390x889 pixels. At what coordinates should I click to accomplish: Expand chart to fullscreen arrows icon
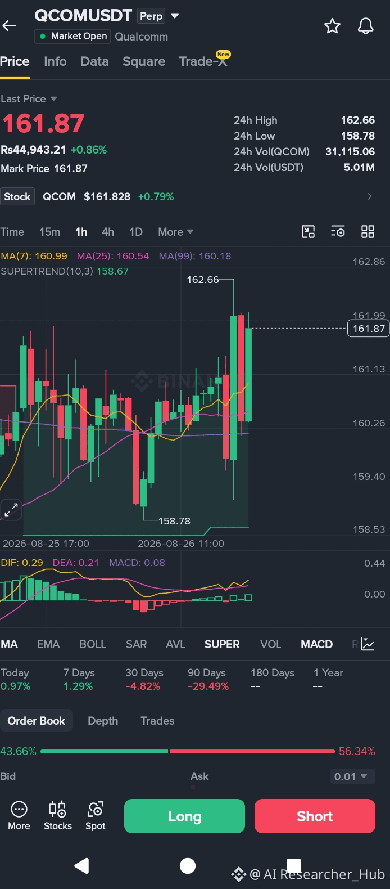point(11,510)
